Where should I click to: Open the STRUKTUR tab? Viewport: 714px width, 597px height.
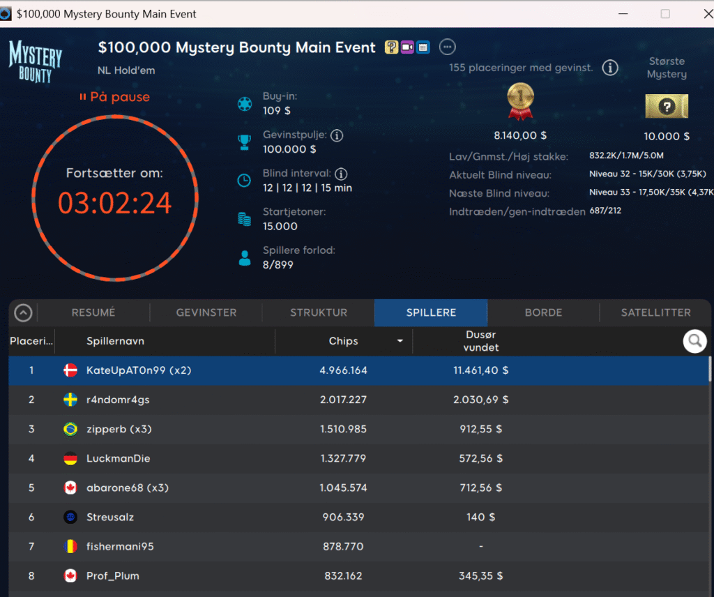pos(319,312)
